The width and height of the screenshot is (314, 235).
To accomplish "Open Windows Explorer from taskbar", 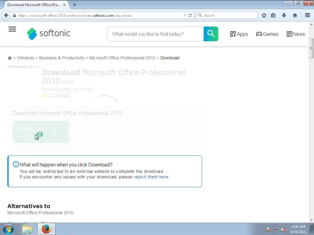I will point(27,229).
